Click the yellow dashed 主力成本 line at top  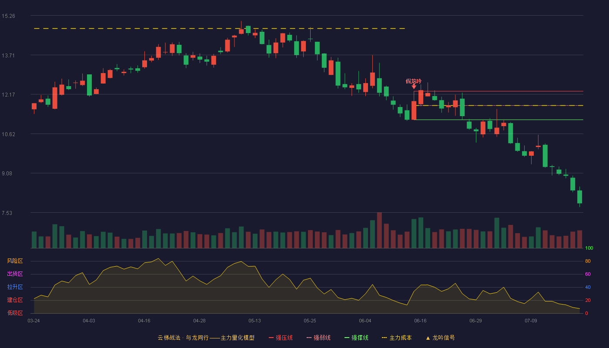pos(219,29)
